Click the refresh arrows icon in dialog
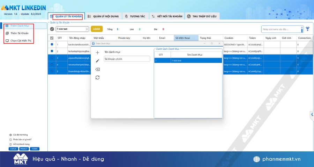314x167 pixels. click(98, 78)
